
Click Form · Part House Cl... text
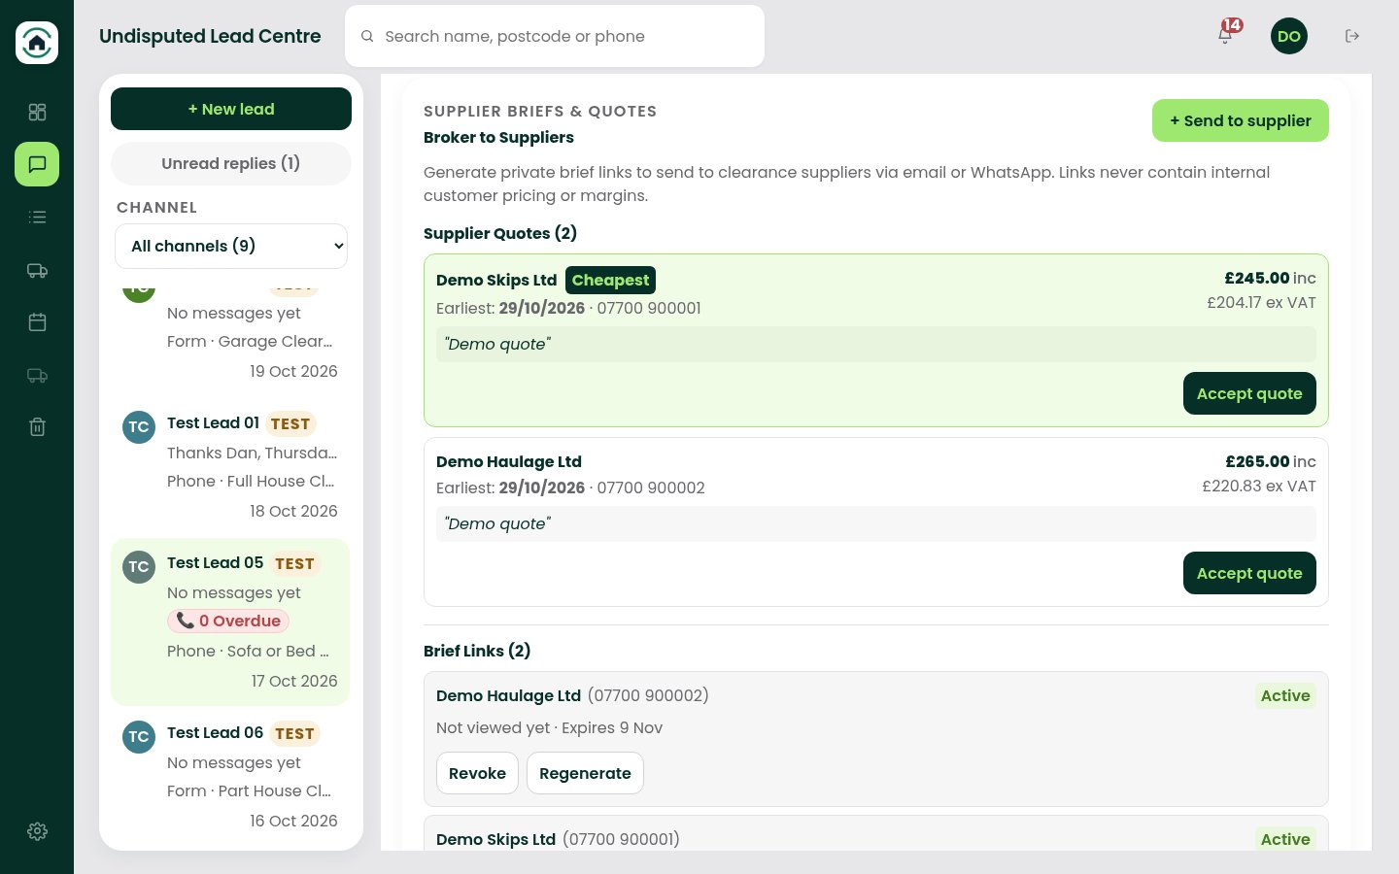click(x=249, y=790)
